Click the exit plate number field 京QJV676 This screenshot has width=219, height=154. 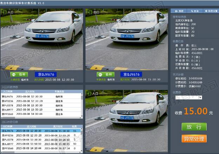pyautogui.click(x=130, y=74)
